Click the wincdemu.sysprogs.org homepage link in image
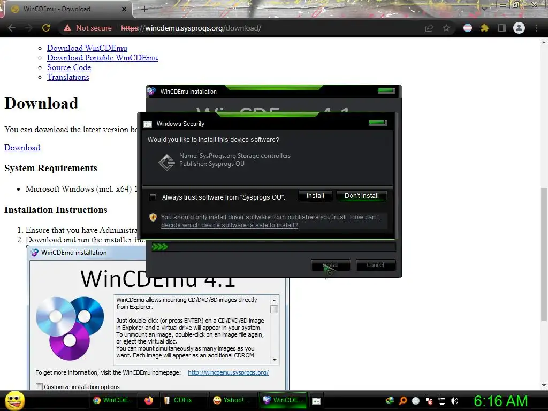Viewport: 548px width, 411px height. click(228, 372)
